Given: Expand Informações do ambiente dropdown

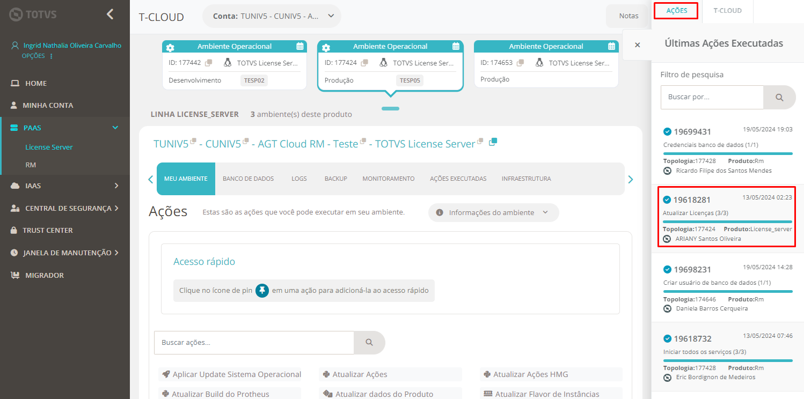Looking at the screenshot, I should point(493,212).
